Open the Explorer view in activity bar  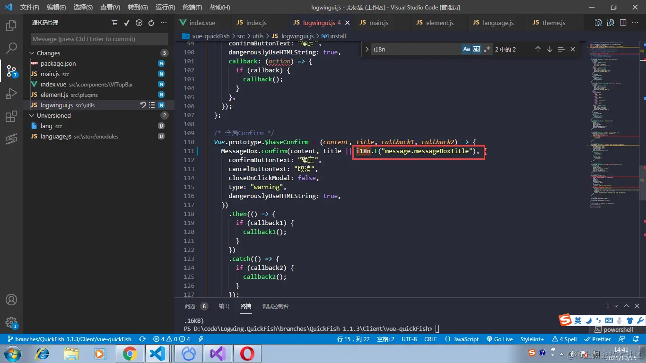tap(11, 26)
